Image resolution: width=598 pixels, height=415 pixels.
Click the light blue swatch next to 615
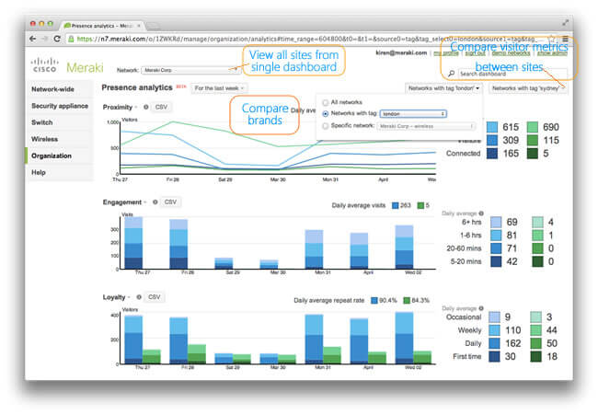(x=492, y=127)
